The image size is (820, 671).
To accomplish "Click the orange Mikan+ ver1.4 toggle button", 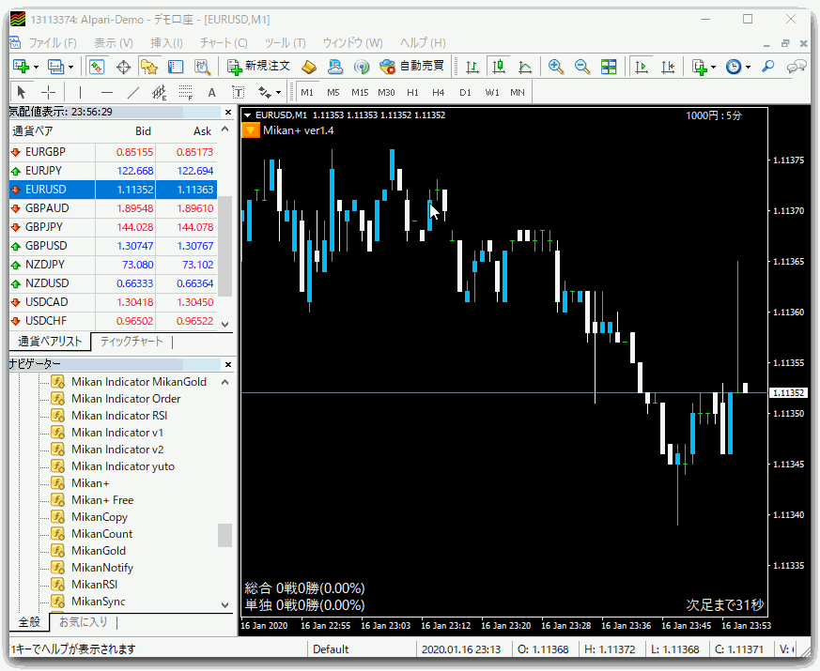I will click(x=251, y=130).
